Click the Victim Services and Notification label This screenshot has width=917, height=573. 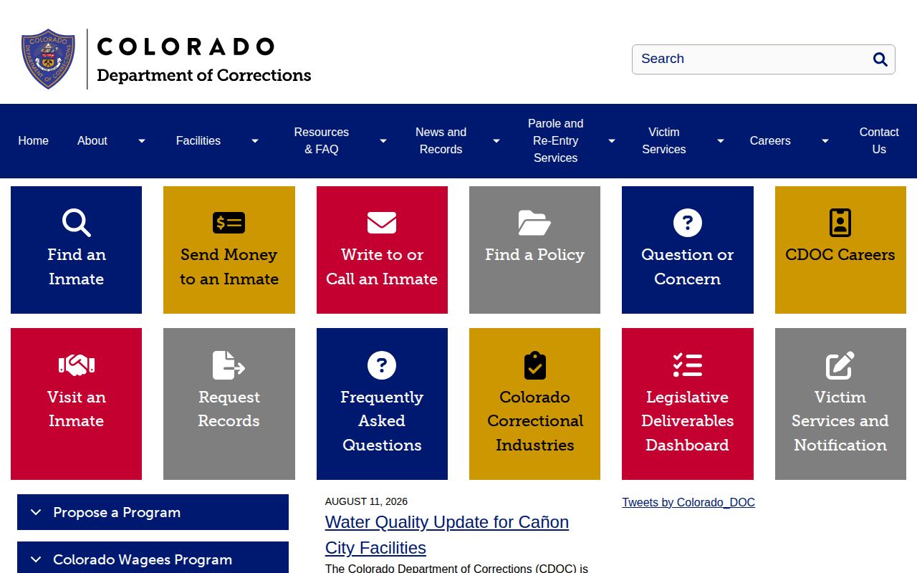click(x=840, y=421)
